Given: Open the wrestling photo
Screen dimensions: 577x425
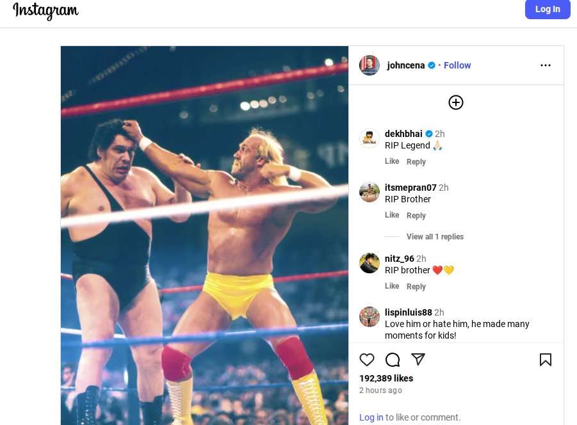Looking at the screenshot, I should click(x=205, y=237).
